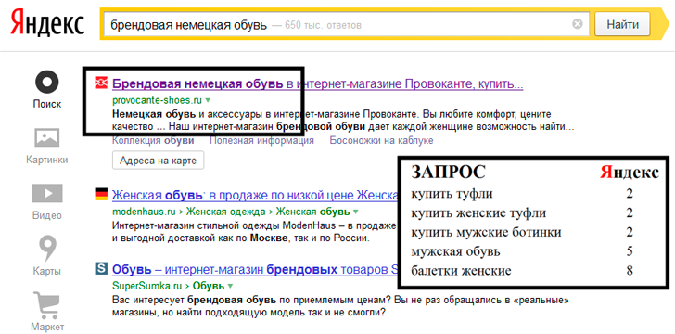Click the SuperSumka.ru URL link

pyautogui.click(x=147, y=286)
